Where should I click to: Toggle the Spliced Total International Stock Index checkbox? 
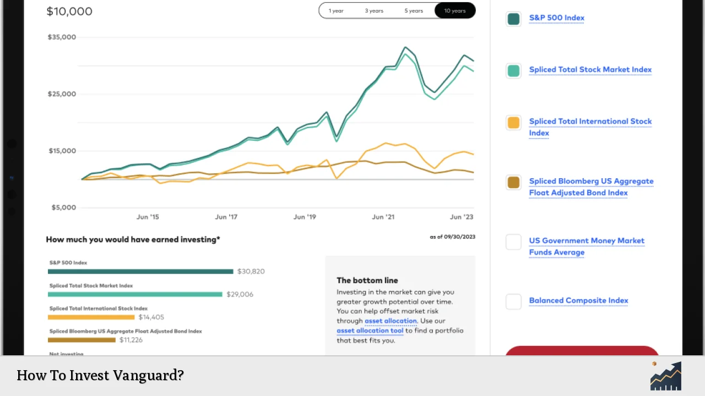point(513,123)
